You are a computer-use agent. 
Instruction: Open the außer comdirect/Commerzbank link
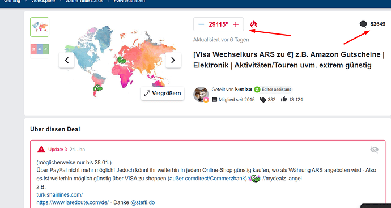(x=207, y=179)
